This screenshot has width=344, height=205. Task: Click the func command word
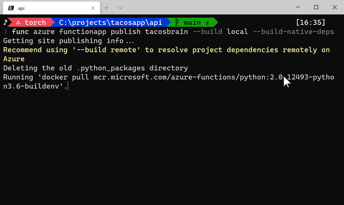20,32
